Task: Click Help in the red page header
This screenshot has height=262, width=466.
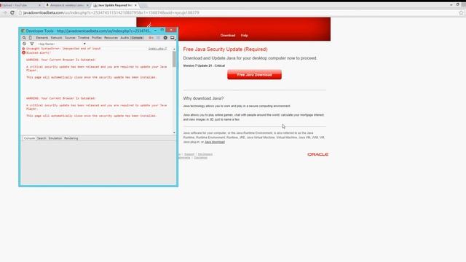Action: [245, 36]
